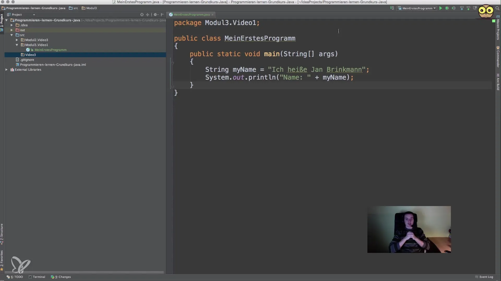Click the owl mascot icon
Screen dimensions: 501x281
click(x=486, y=11)
